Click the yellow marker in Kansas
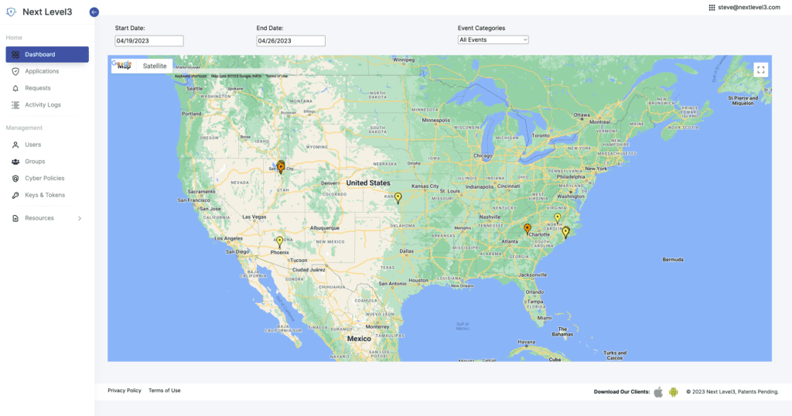Viewport: 792px width, 416px height. coord(398,197)
